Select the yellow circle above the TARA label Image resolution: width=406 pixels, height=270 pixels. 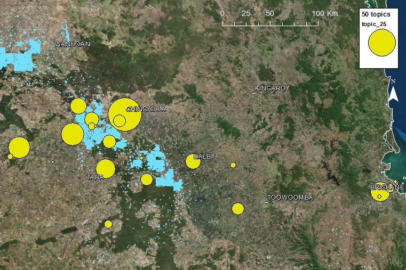[x=106, y=169]
